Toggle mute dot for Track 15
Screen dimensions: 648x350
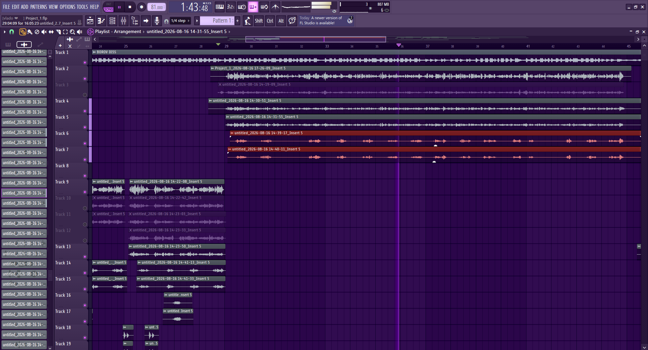[85, 289]
